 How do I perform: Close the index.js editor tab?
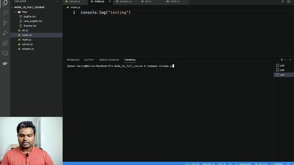[110, 1]
